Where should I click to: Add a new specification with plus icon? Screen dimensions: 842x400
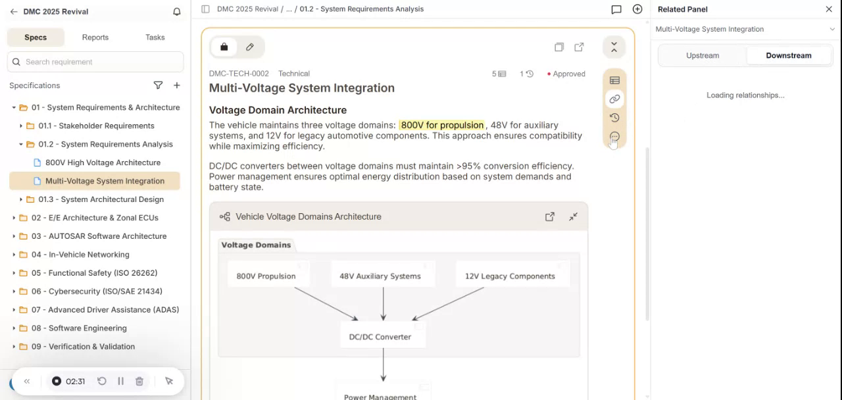(x=176, y=86)
